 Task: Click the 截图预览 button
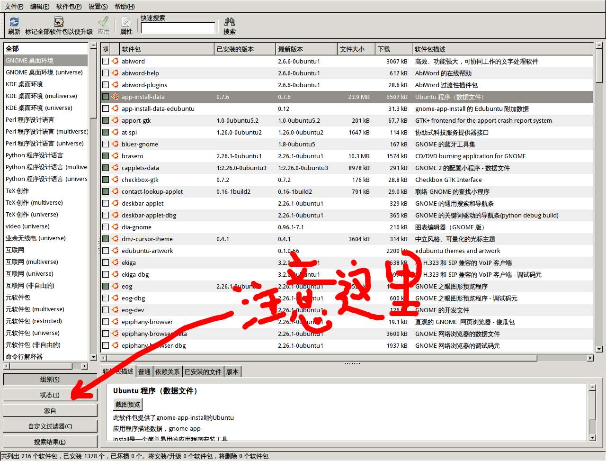pyautogui.click(x=128, y=405)
